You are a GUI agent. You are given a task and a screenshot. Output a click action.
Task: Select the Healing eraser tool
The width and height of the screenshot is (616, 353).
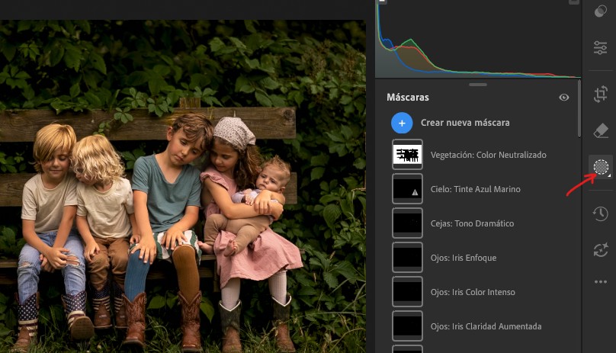[600, 130]
